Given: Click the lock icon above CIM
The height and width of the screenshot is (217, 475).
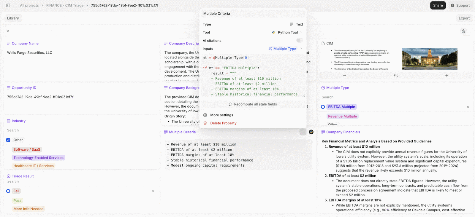Looking at the screenshot, I should (463, 31).
